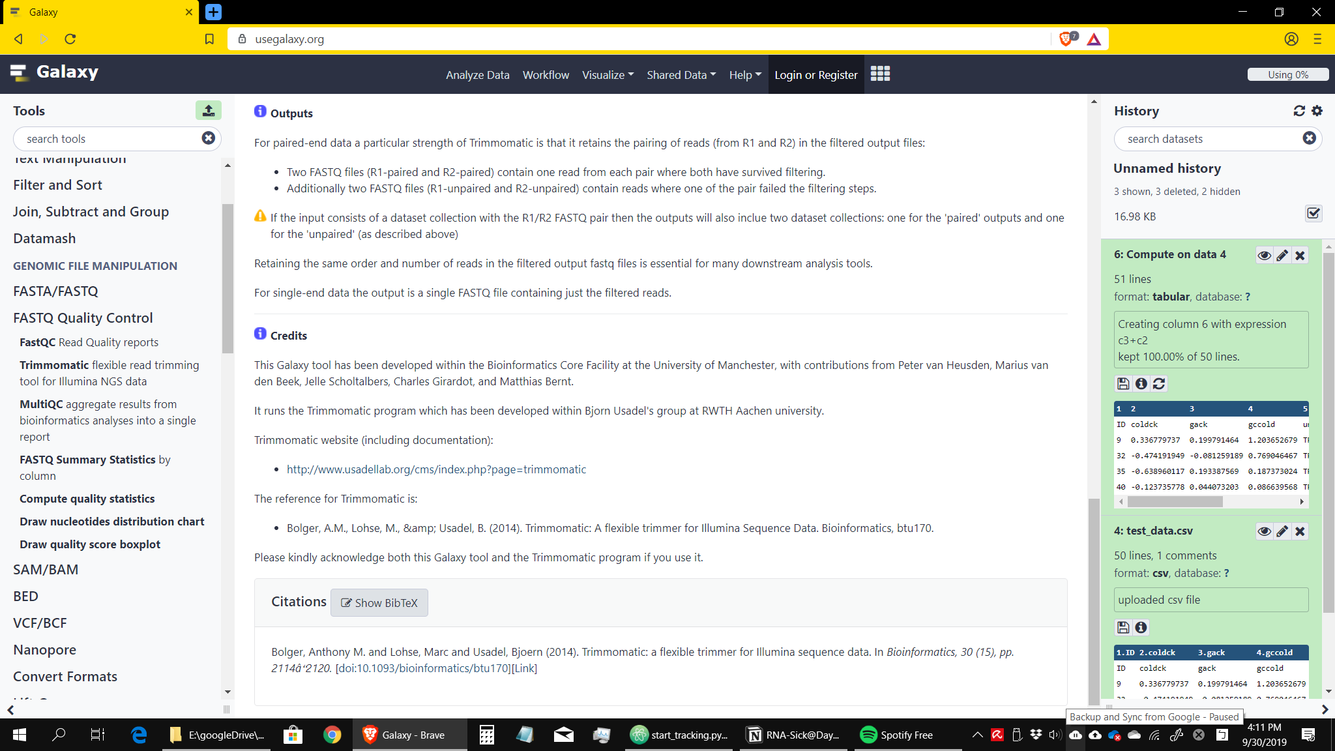Collapse the tools panel with left chevron
This screenshot has width=1335, height=751.
[x=10, y=709]
